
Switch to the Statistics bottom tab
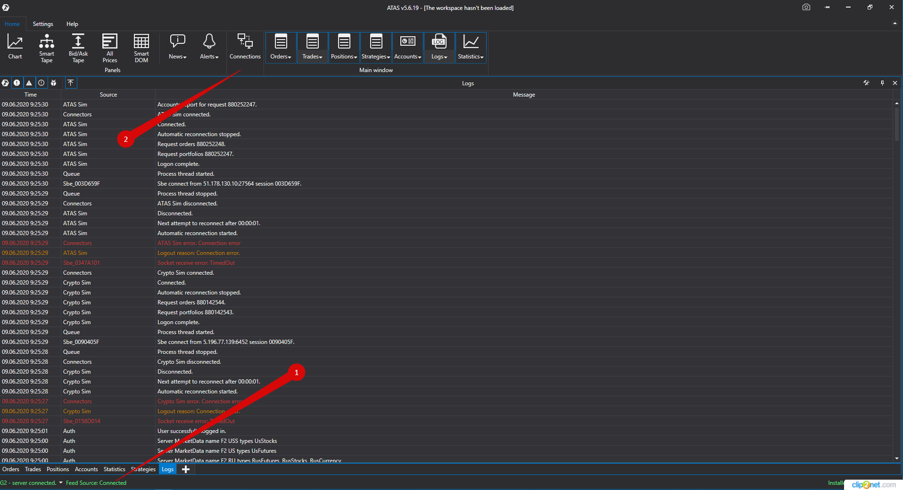point(115,469)
